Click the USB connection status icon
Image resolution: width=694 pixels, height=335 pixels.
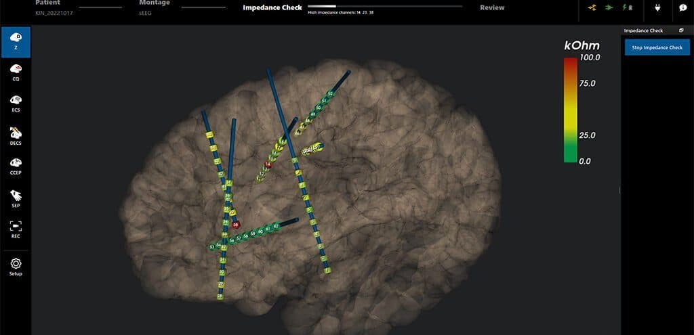point(592,7)
